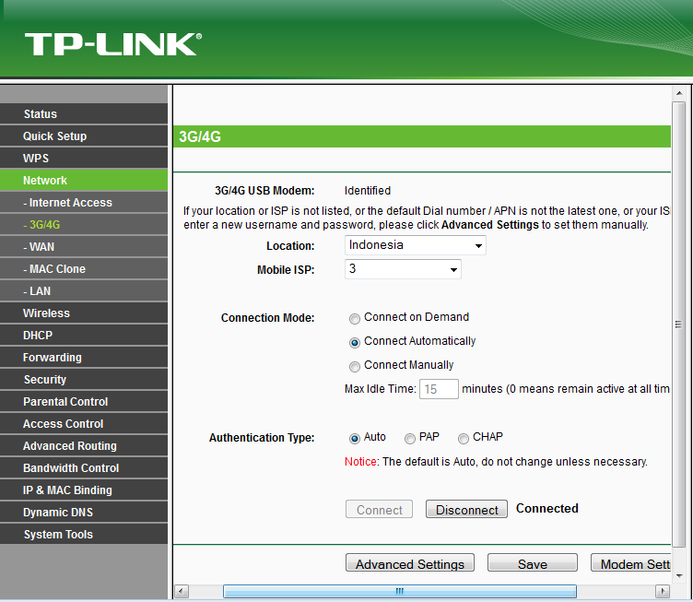
Task: Open Bandwidth Control settings
Action: (x=84, y=467)
